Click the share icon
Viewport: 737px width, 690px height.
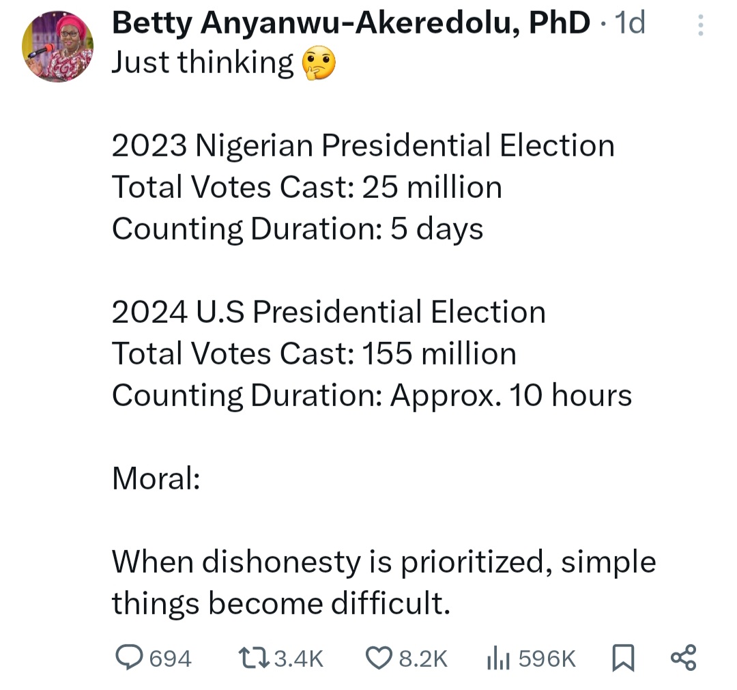click(684, 657)
